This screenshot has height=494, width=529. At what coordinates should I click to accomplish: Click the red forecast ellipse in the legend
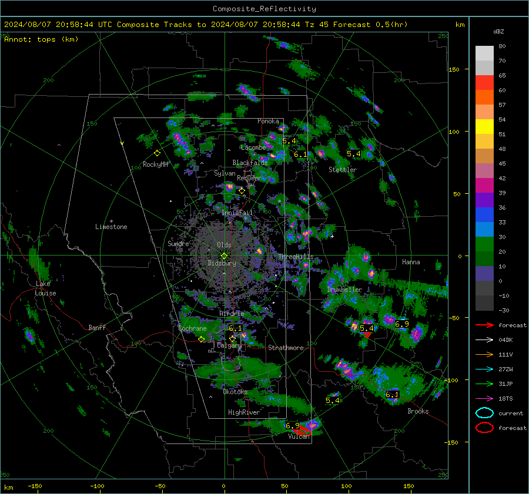(484, 428)
